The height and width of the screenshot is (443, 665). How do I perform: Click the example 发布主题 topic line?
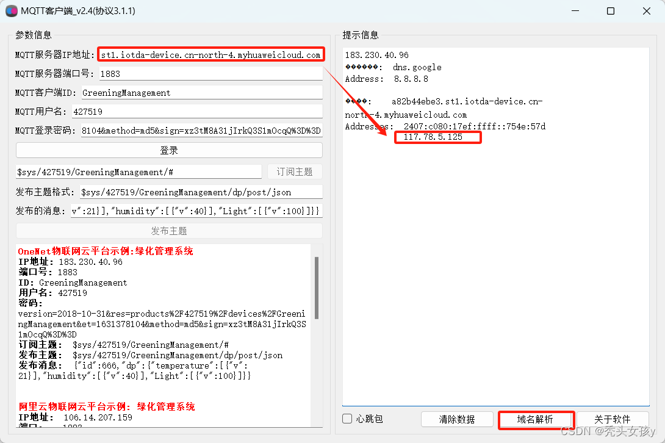click(151, 355)
